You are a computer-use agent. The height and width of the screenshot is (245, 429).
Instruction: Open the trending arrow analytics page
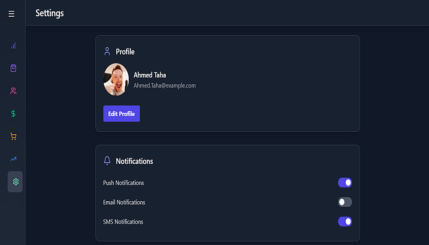[13, 159]
